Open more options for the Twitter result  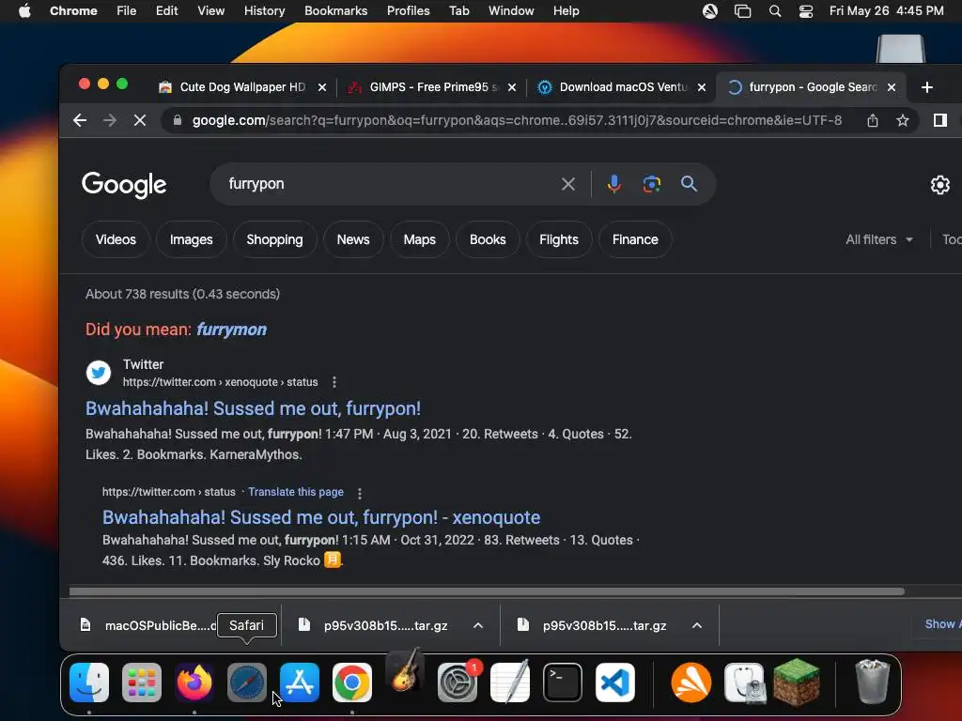334,383
